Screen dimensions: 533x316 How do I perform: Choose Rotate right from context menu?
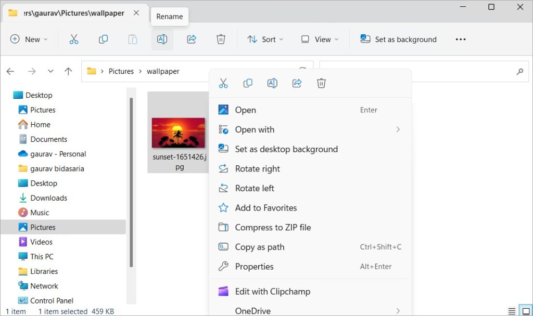(x=257, y=169)
